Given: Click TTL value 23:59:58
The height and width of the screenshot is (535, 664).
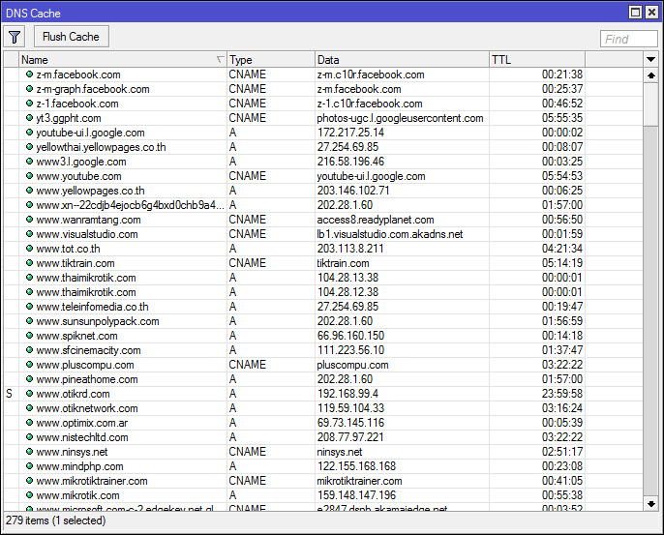Looking at the screenshot, I should pos(562,394).
